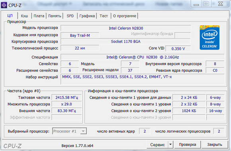Click the specification field with 2.16GHz
Screen dimensions: 231x151
(x=143, y=57)
